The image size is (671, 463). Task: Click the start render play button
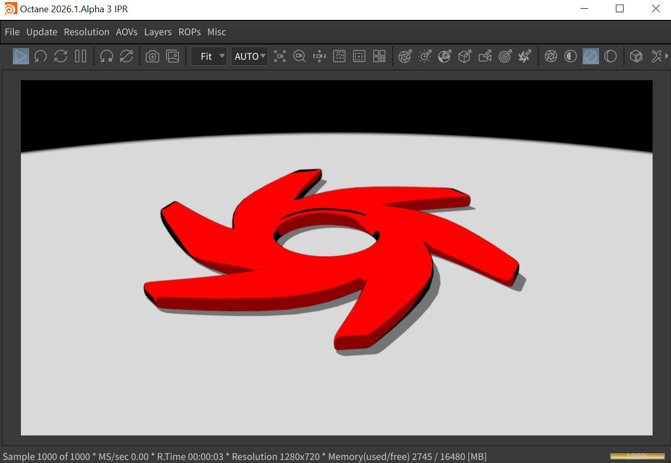(21, 56)
